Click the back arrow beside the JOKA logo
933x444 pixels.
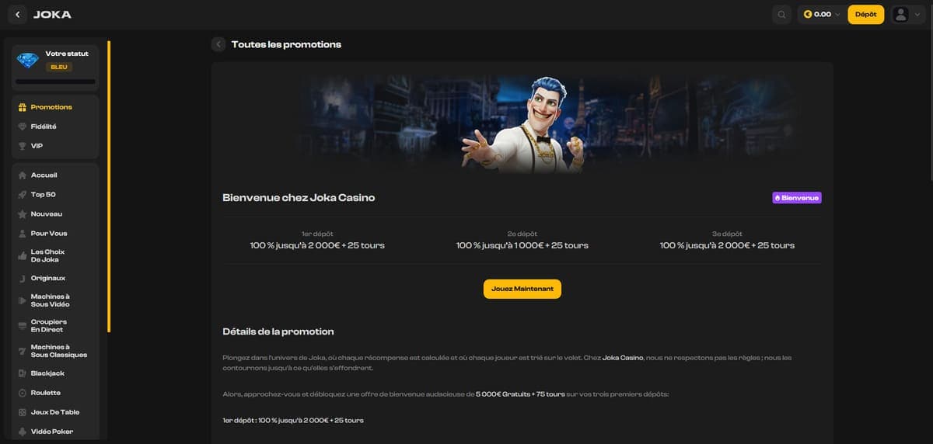pos(17,14)
